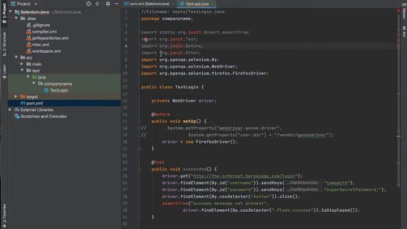The height and width of the screenshot is (229, 407).
Task: Hide the Project panel with minus icon
Action: [116, 4]
